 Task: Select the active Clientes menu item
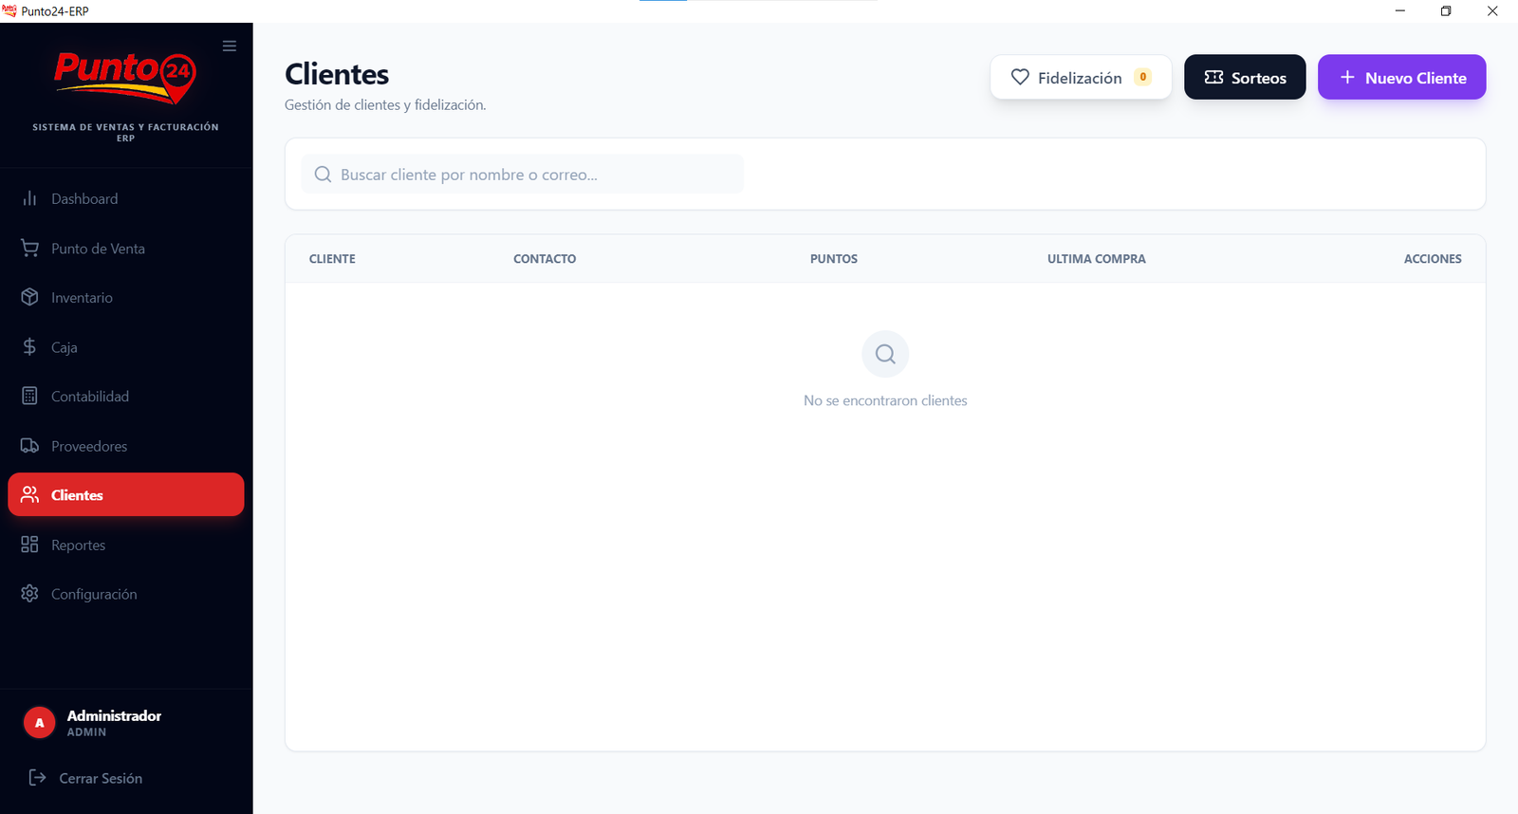click(x=126, y=494)
